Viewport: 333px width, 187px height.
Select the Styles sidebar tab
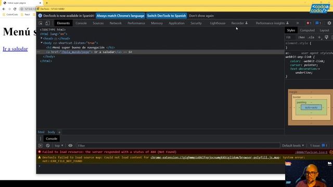tap(291, 30)
